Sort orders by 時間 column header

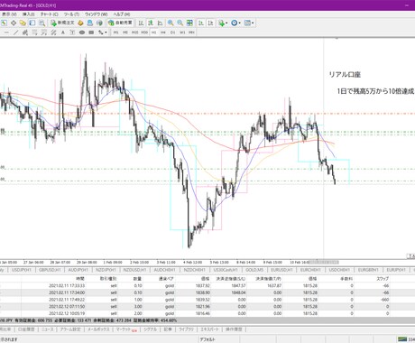80,279
